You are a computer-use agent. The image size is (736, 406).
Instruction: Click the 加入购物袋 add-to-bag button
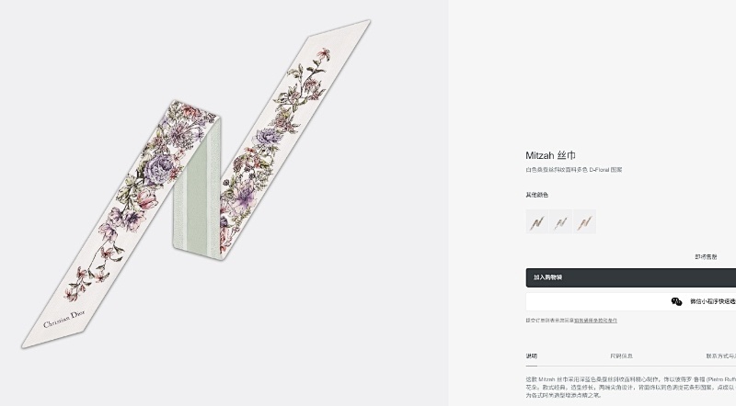coord(630,277)
